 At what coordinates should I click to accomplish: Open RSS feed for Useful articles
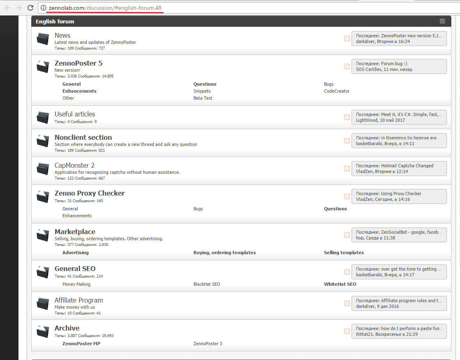[x=347, y=117]
